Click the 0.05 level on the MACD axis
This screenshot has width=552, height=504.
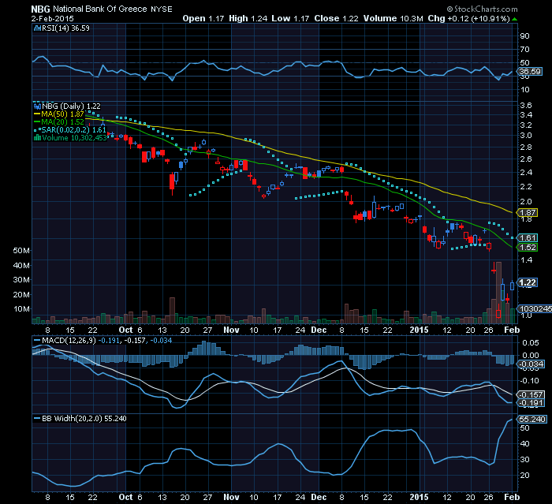click(530, 342)
